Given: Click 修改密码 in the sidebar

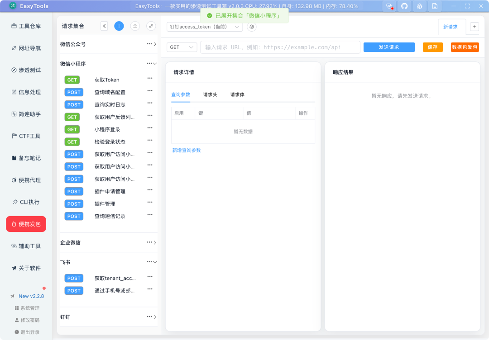Looking at the screenshot, I should 27,320.
